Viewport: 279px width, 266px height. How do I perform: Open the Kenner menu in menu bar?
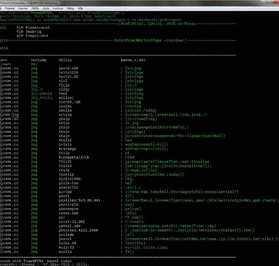pyautogui.click(x=23, y=8)
